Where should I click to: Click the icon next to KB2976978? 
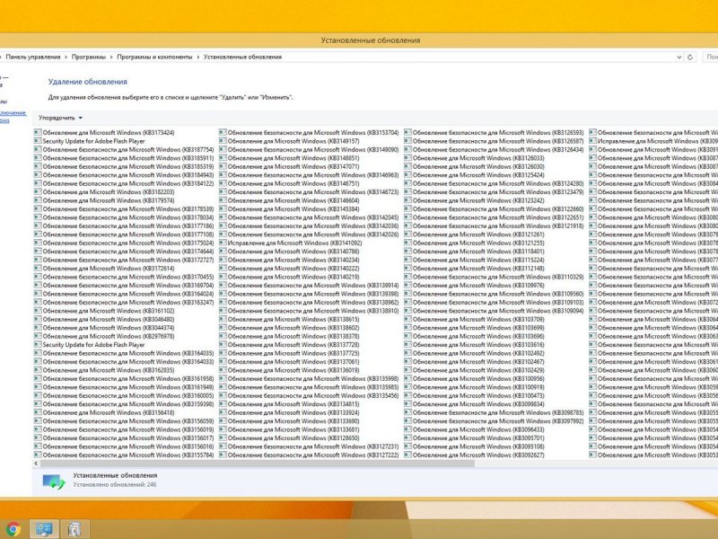[38, 336]
